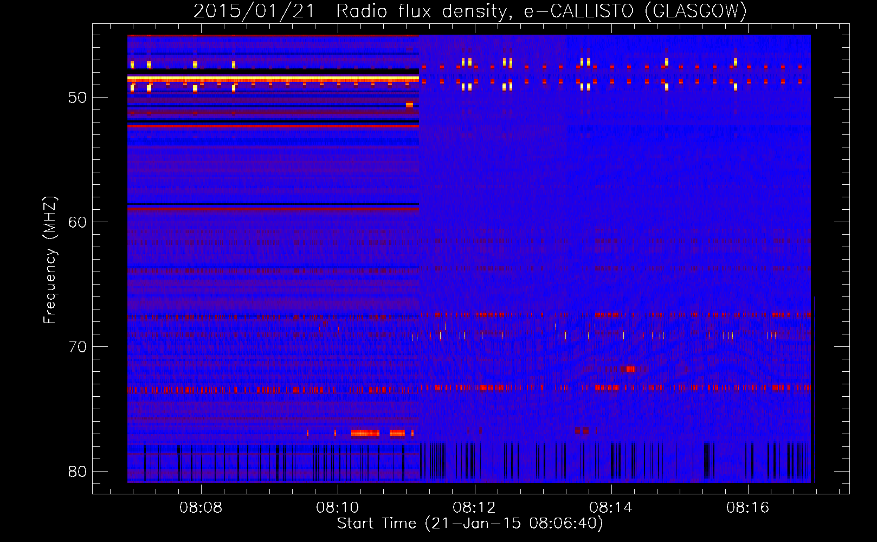
Task: Click the 50 frequency tick label
Action: pyautogui.click(x=78, y=98)
